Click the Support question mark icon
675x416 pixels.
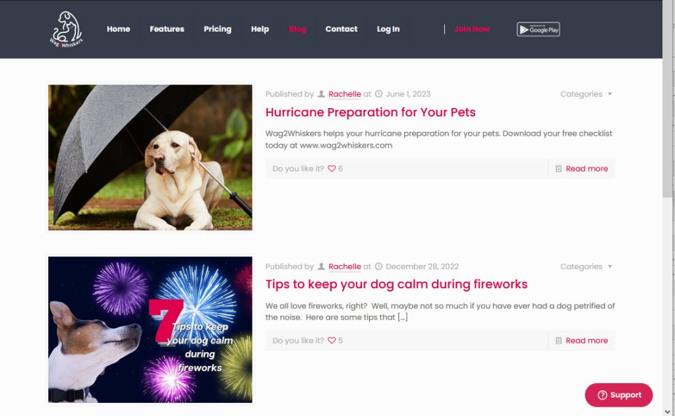point(602,395)
